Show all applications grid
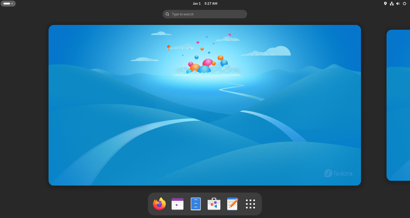 [x=250, y=204]
